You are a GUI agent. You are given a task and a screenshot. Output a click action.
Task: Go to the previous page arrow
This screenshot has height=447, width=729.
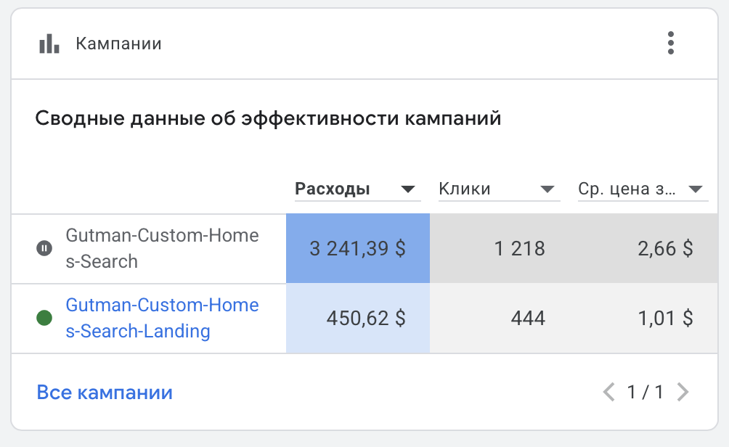[x=609, y=393]
